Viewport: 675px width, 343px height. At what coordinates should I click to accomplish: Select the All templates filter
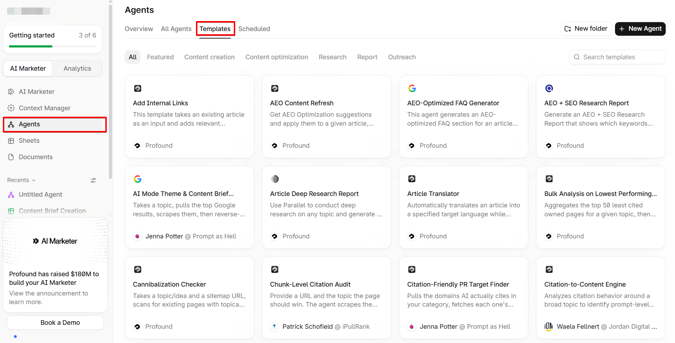click(x=132, y=57)
